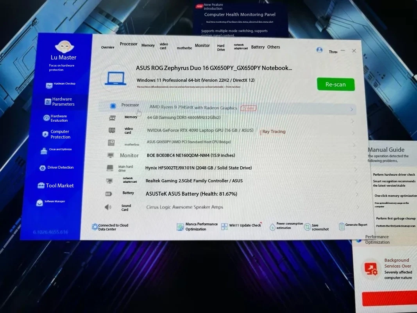This screenshot has width=417, height=313.
Task: Switch to the Overview tab
Action: (x=108, y=47)
